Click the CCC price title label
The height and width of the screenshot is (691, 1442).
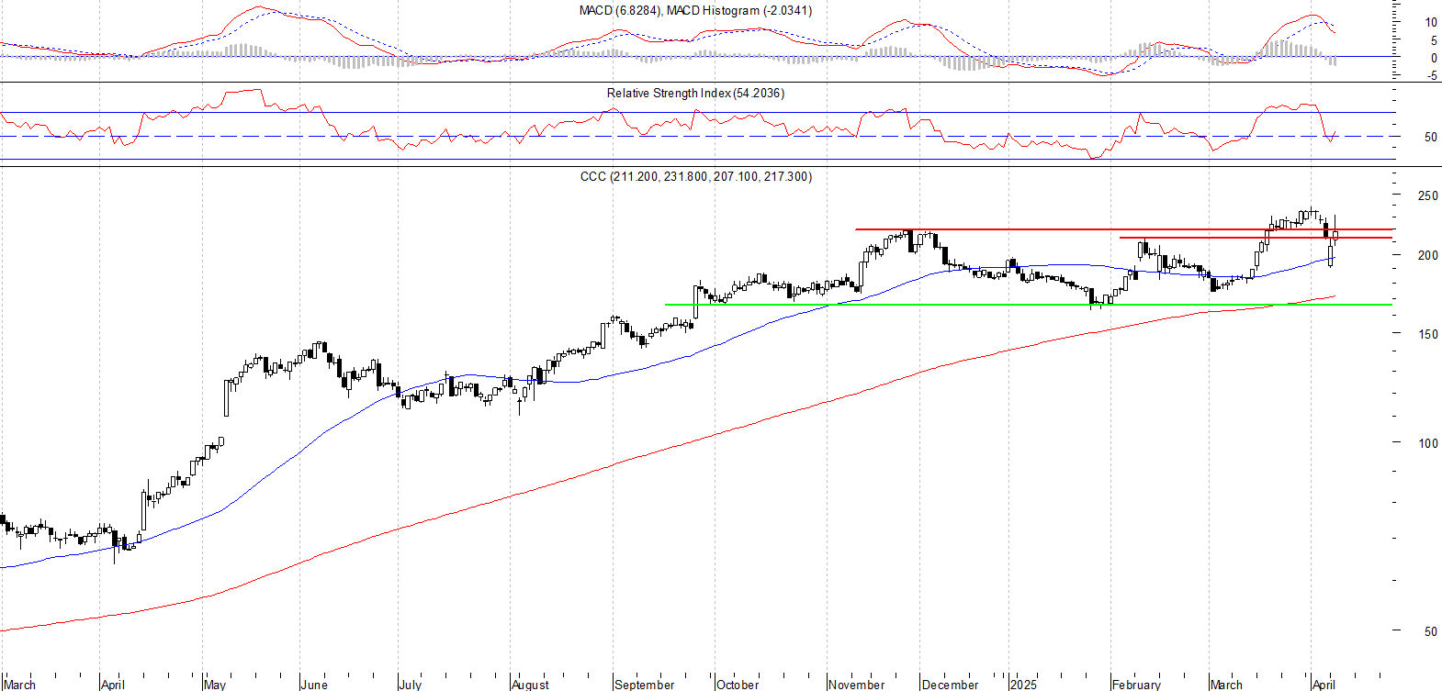[x=695, y=177]
